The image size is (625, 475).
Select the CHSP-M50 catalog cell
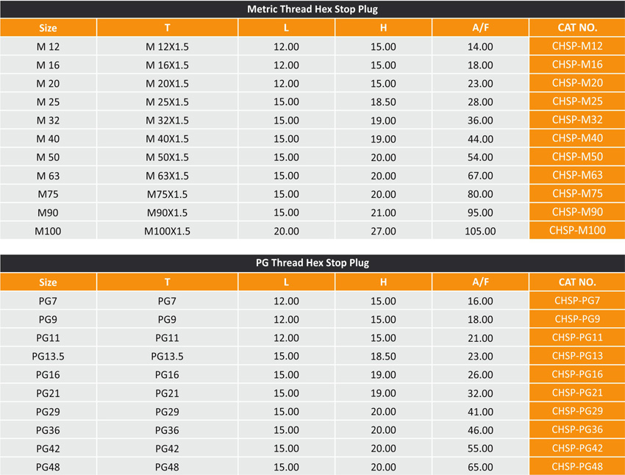(577, 157)
